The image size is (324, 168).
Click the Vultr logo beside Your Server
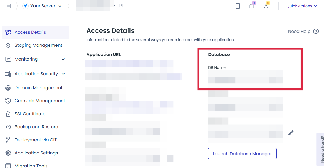(26, 6)
